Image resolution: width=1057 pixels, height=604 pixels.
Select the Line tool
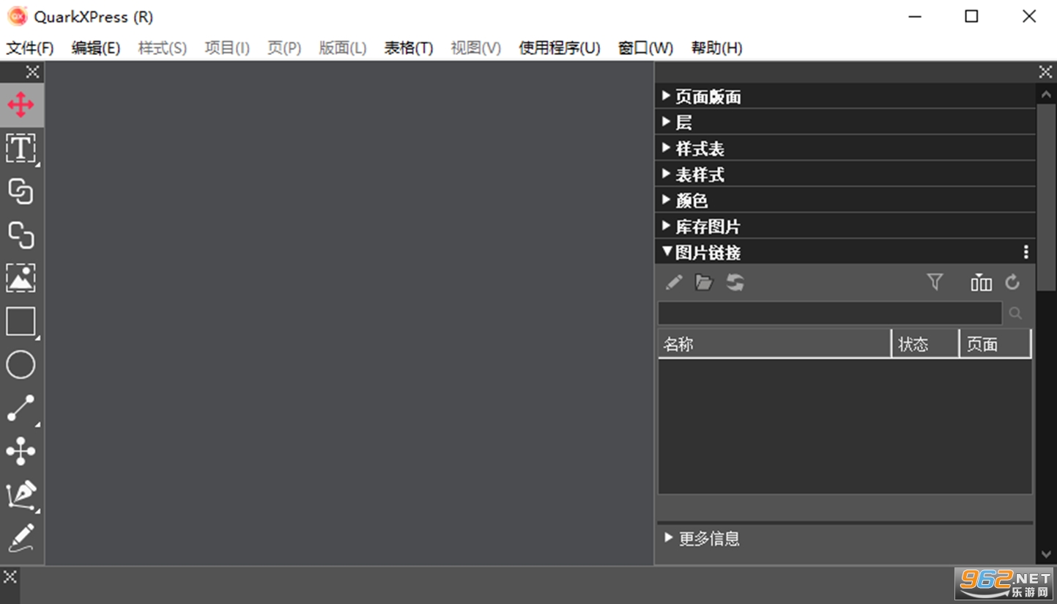pyautogui.click(x=21, y=408)
